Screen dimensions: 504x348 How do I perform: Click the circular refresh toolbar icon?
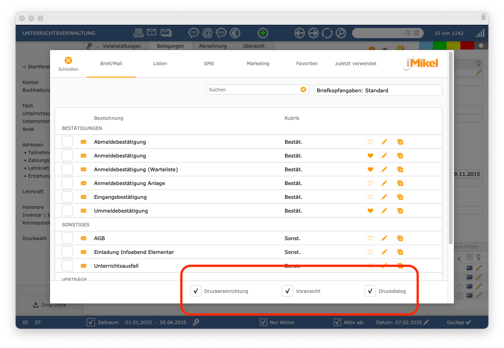click(327, 33)
